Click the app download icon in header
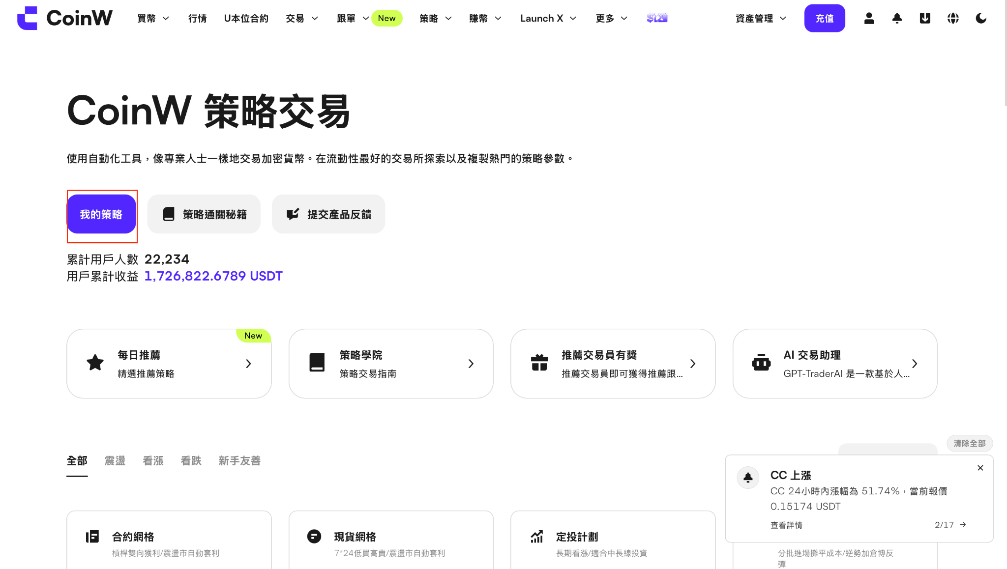The width and height of the screenshot is (1007, 569). (x=925, y=18)
